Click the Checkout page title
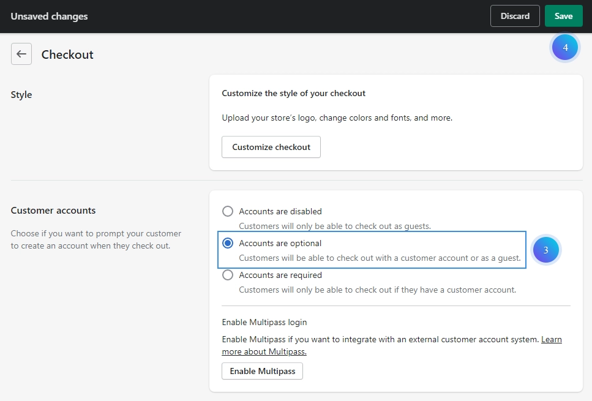The image size is (592, 401). click(x=67, y=54)
